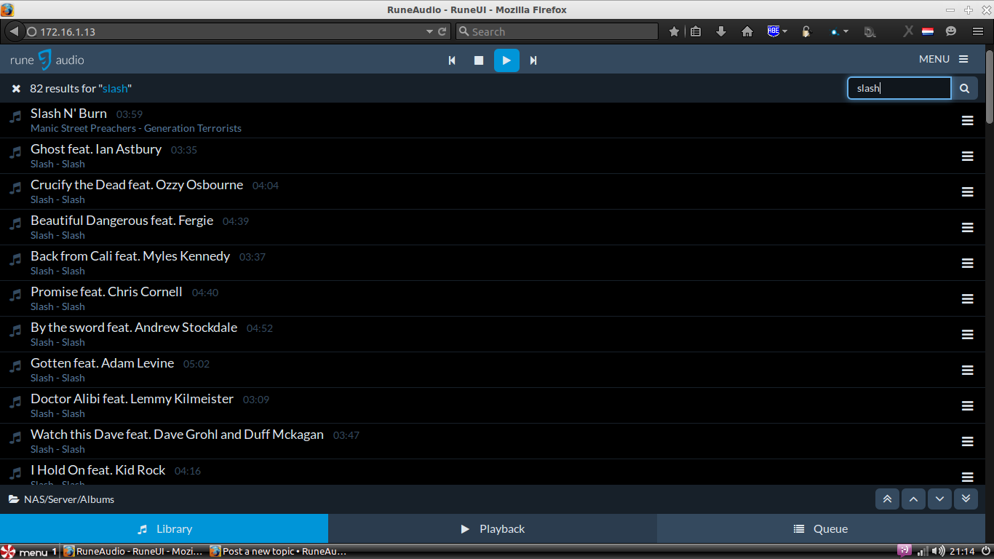
Task: Open actions menu for Gotten feat. Adam Levine
Action: [x=968, y=370]
